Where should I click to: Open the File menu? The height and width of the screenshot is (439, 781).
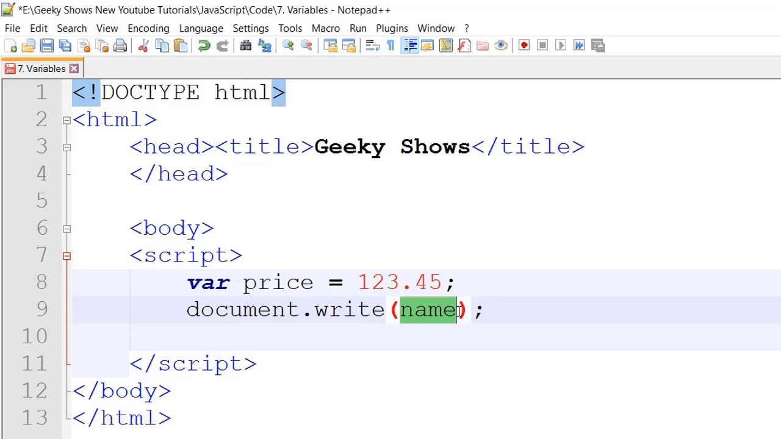click(12, 28)
